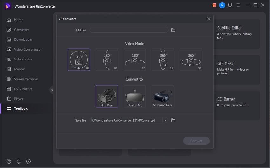The width and height of the screenshot is (270, 168).
Task: Open the CD Burner tool card
Action: click(237, 105)
